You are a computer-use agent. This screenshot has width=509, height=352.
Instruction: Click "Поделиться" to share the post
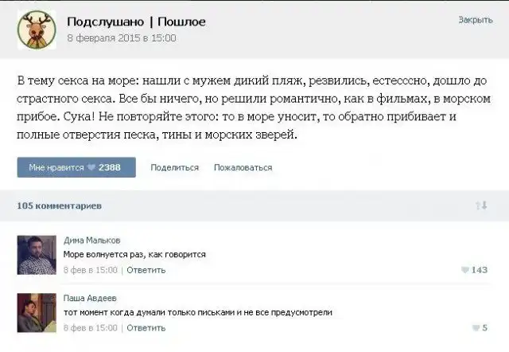[174, 167]
